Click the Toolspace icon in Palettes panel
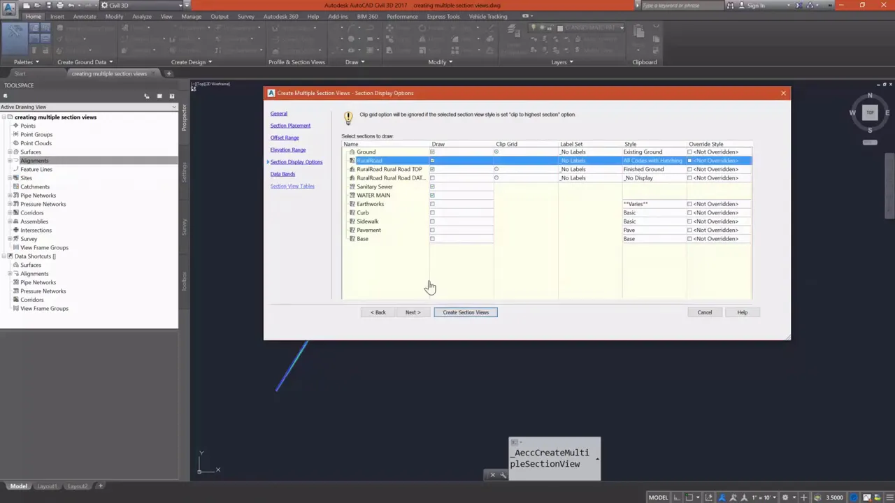 [x=14, y=38]
